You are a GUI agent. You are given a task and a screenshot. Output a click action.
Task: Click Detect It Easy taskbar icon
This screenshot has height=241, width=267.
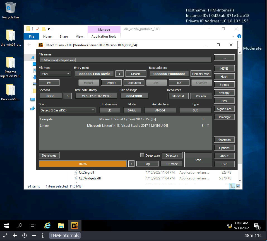tap(74, 226)
